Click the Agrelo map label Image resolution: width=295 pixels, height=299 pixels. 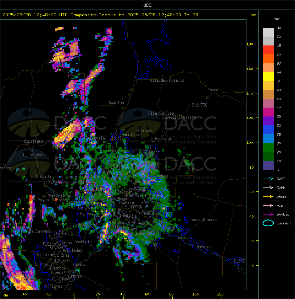coord(87,213)
